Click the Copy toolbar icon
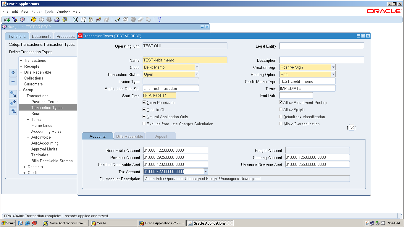Viewport: 404px width, 227px height. 83,20
